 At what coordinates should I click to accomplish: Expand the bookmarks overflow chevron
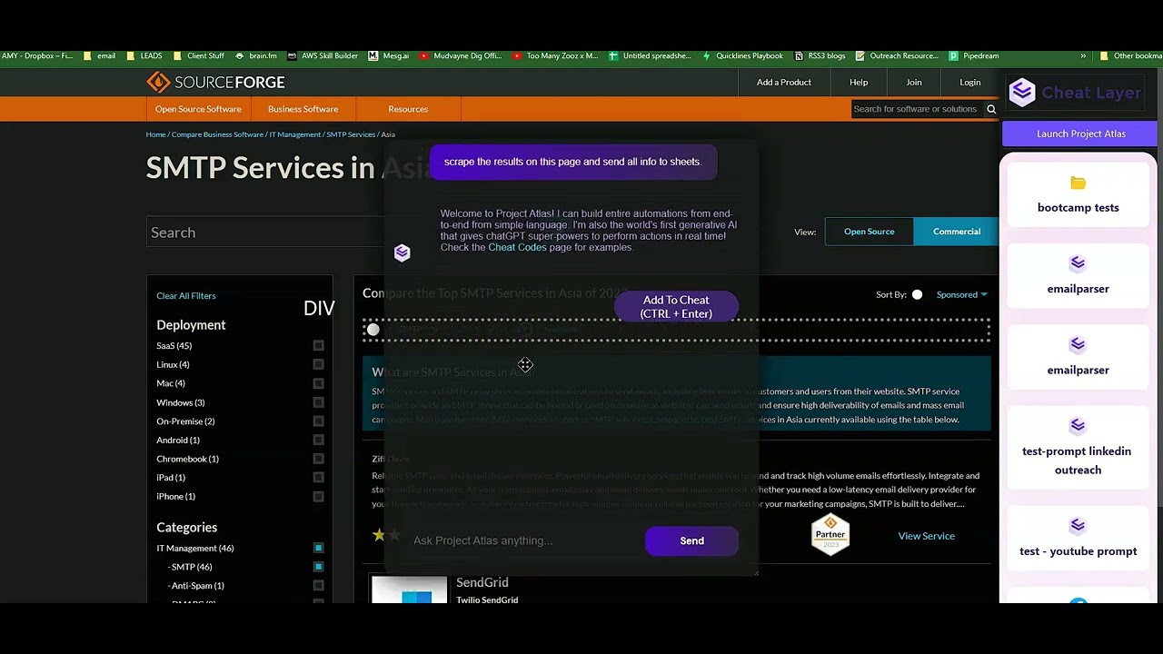[1083, 55]
